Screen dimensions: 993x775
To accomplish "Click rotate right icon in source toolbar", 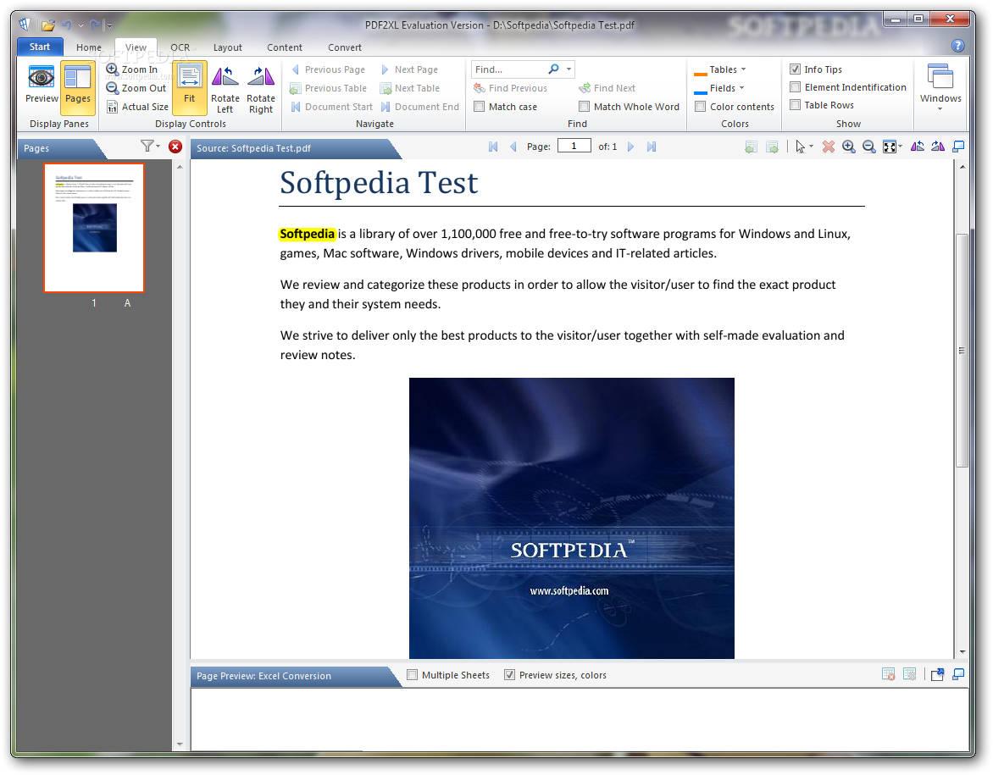I will [938, 147].
